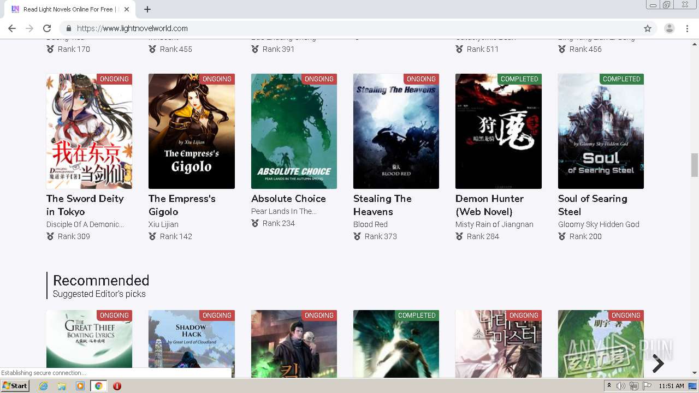Open the Windows Start menu
The height and width of the screenshot is (393, 699).
15,386
